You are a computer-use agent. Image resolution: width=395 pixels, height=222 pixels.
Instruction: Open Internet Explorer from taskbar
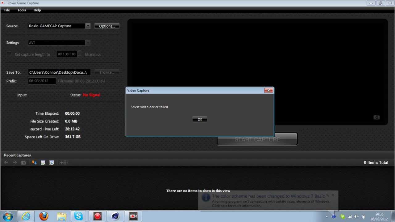click(x=26, y=216)
